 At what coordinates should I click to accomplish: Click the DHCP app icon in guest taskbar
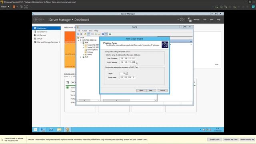click(68, 130)
